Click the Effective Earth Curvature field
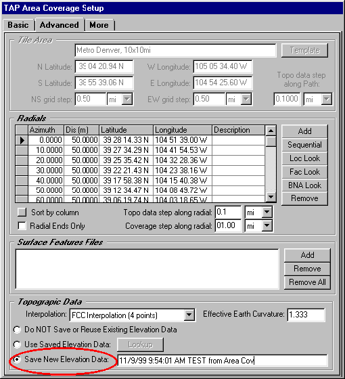 306,315
